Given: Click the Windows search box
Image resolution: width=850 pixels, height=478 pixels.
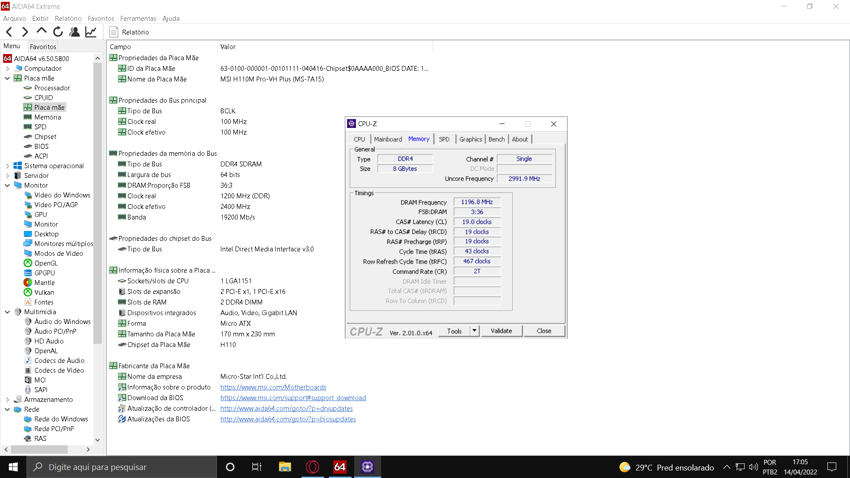Looking at the screenshot, I should click(122, 467).
